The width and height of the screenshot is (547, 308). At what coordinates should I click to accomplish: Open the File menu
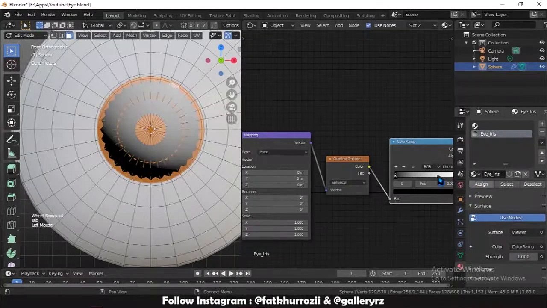pos(18,15)
